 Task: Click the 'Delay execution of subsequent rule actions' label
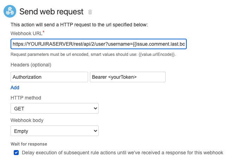click(x=122, y=153)
